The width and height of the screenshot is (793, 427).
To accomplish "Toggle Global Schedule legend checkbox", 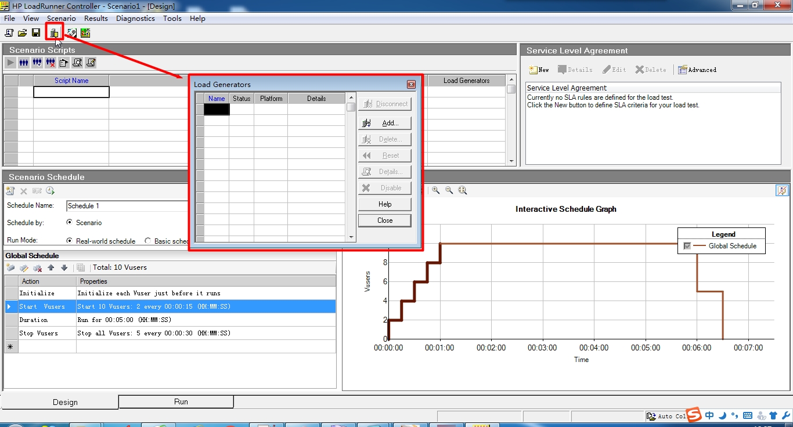I will [x=687, y=246].
